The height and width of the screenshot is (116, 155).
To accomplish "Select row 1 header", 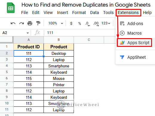I will [7, 47].
